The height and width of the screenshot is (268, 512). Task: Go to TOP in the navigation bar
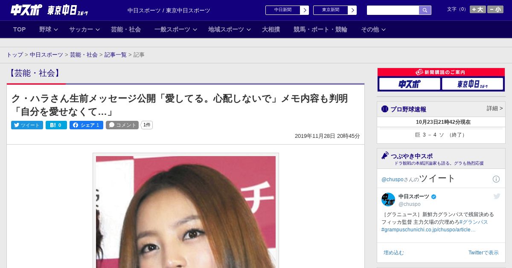[20, 29]
